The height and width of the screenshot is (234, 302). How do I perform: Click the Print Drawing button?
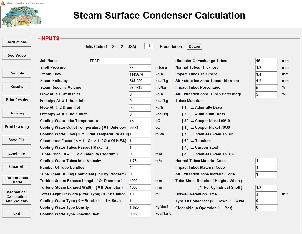pos(17,126)
